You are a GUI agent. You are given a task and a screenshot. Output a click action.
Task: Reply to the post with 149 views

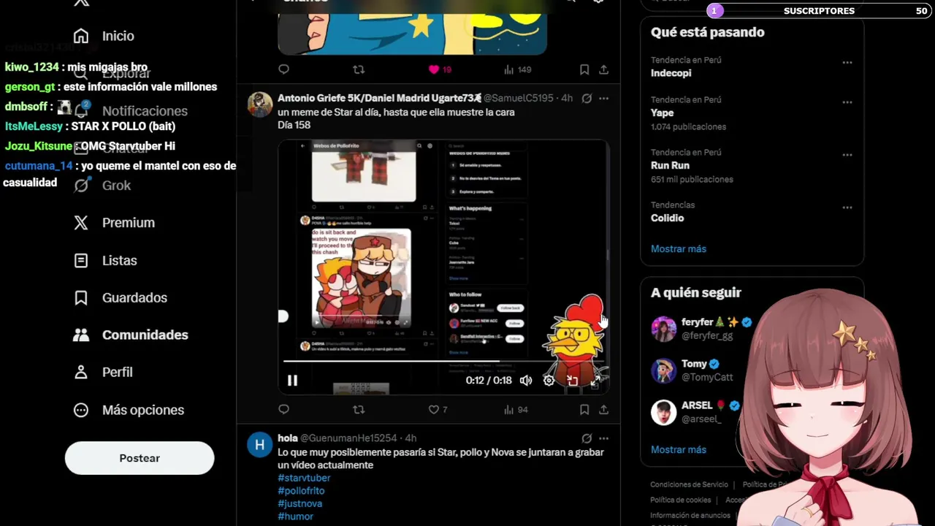pos(284,69)
